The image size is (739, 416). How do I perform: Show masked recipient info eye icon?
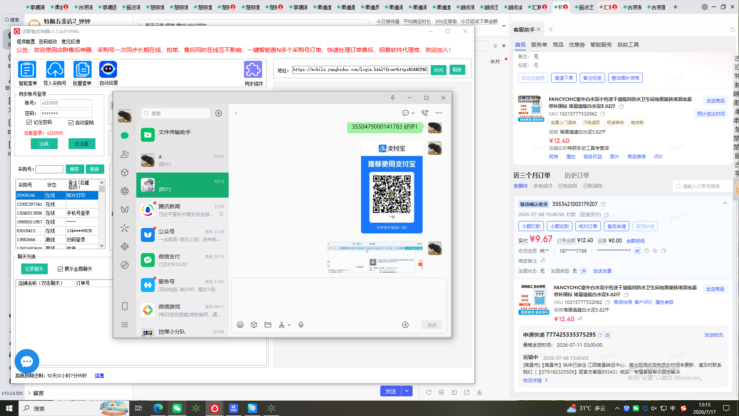[x=655, y=251]
